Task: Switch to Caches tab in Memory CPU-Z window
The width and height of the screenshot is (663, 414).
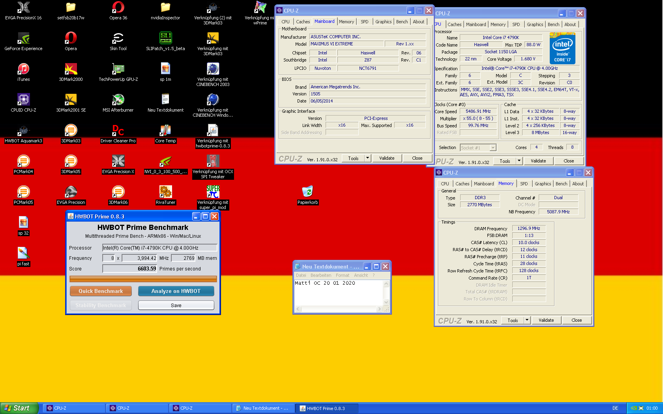Action: pyautogui.click(x=462, y=184)
